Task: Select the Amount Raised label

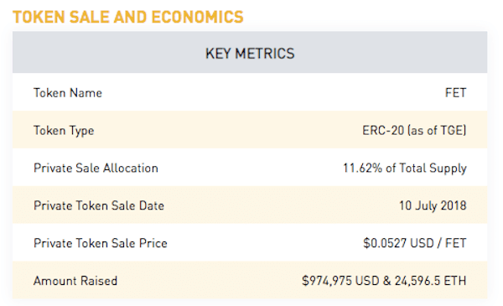Action: point(75,281)
